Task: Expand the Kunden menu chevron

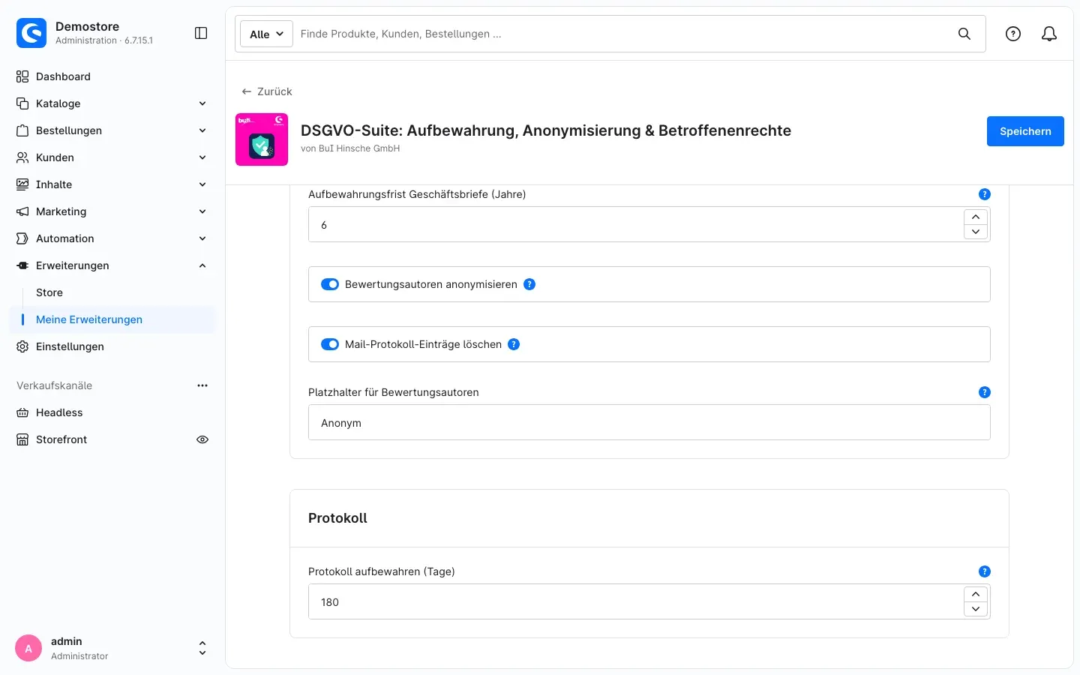Action: (x=202, y=157)
